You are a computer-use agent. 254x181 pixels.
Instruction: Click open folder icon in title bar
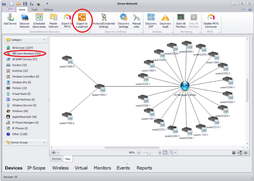18,3
